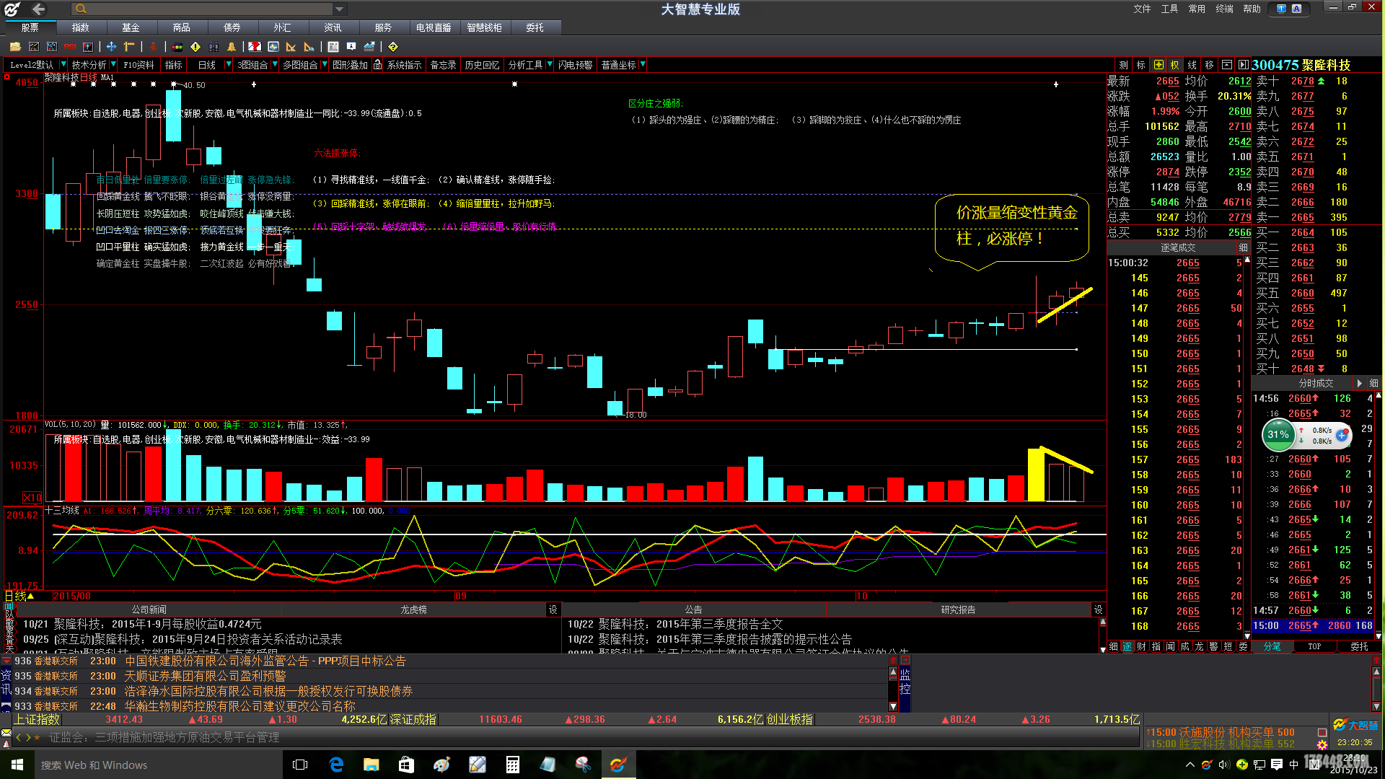Click the open folder icon in toolbar
The height and width of the screenshot is (779, 1385).
click(x=15, y=47)
